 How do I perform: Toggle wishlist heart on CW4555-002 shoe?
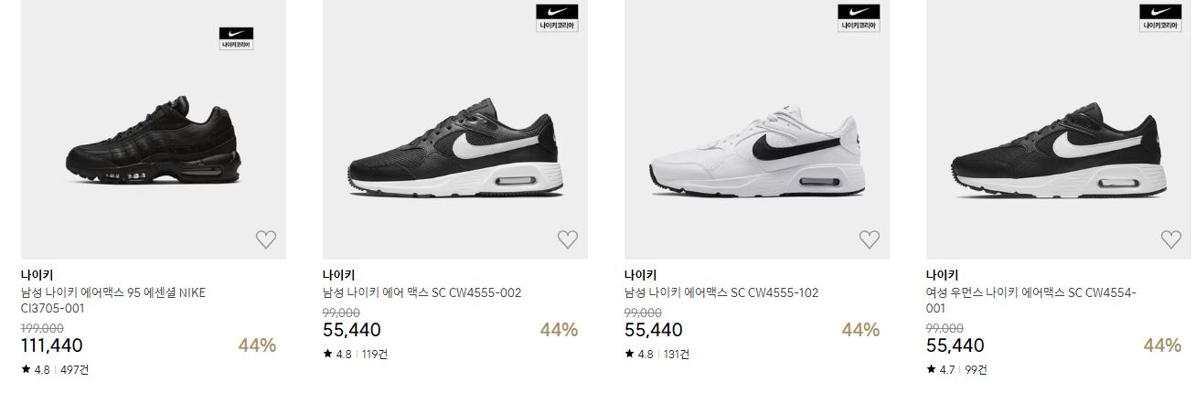[567, 239]
